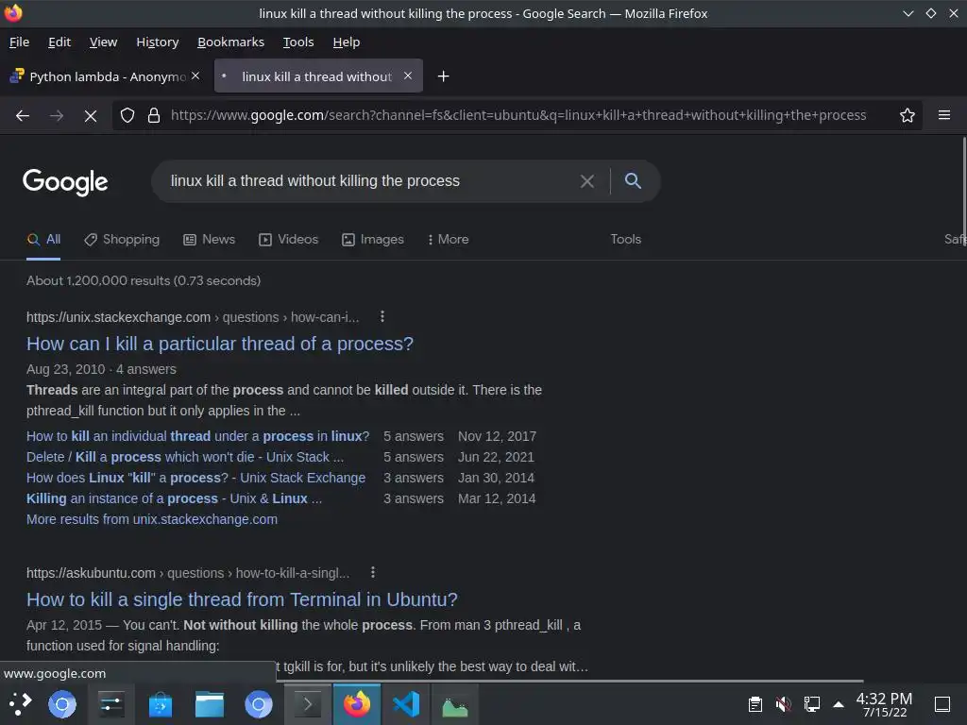Open the Firefox hamburger menu
The image size is (967, 725).
click(x=943, y=115)
